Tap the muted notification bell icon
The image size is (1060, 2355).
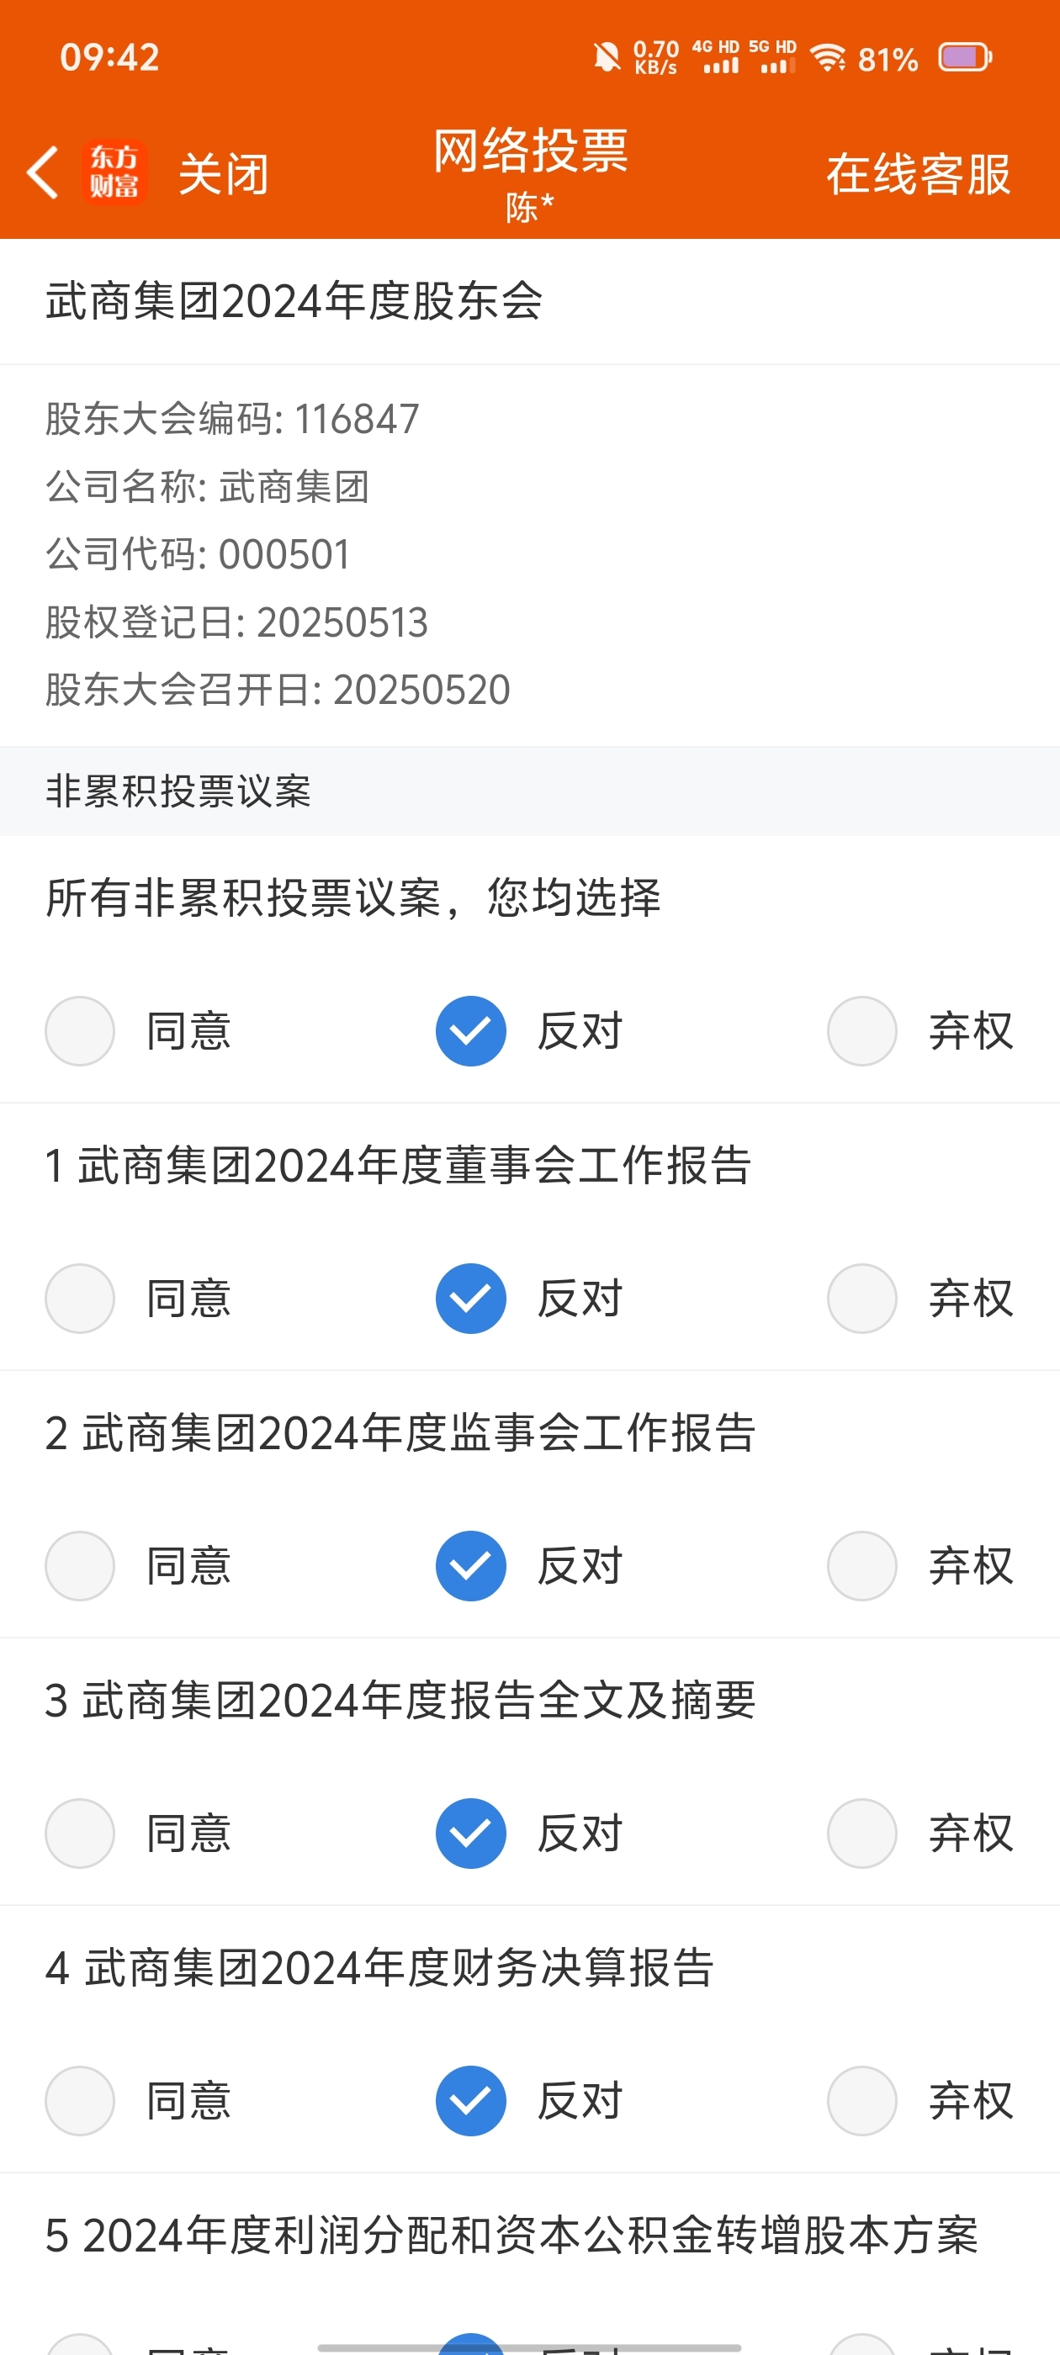pyautogui.click(x=606, y=57)
